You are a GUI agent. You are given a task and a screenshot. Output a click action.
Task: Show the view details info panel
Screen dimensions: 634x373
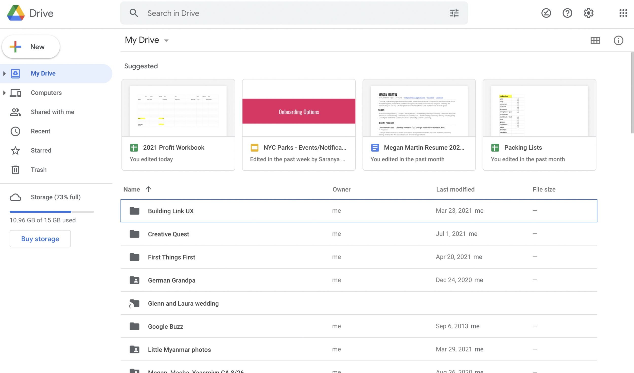coord(618,40)
